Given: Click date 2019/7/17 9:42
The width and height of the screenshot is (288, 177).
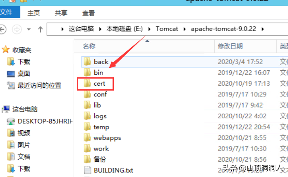Looking at the screenshot, I should 240,105.
